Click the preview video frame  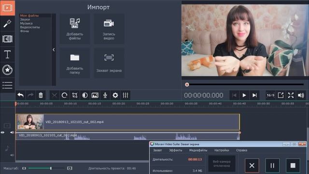(245, 41)
